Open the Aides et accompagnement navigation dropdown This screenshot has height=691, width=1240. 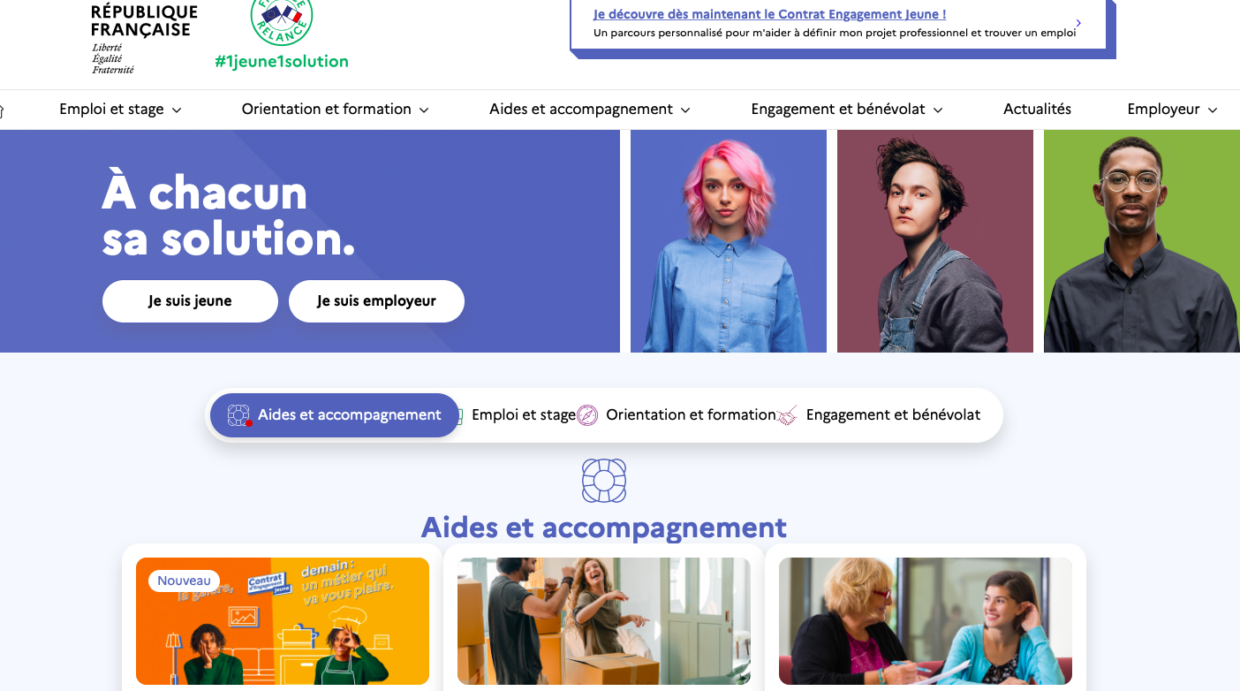point(589,110)
